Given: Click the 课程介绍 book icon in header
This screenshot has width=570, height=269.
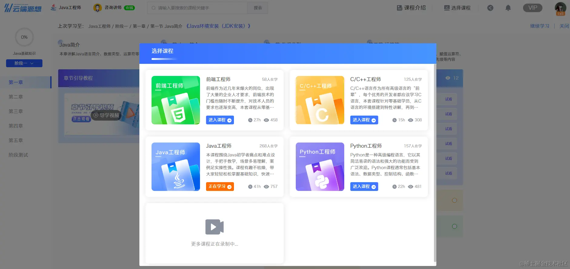Looking at the screenshot, I should coord(399,8).
